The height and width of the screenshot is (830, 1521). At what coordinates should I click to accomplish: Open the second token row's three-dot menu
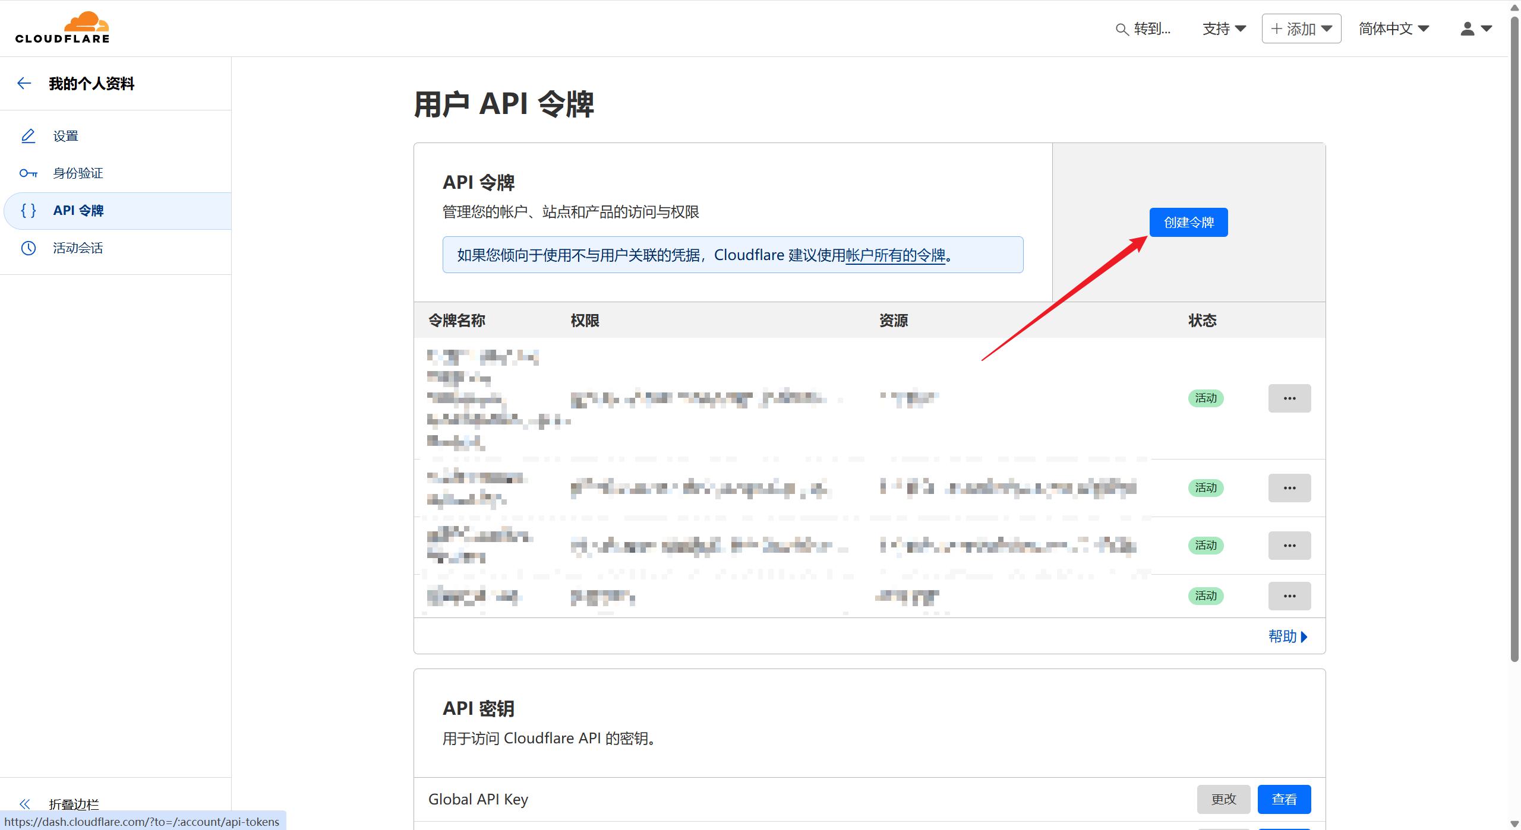[1289, 488]
